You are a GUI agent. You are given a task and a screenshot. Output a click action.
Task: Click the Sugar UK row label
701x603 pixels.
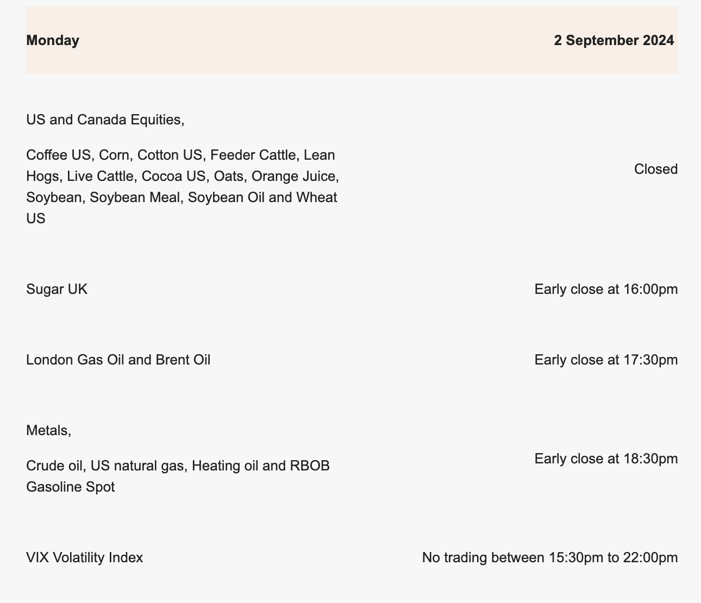pyautogui.click(x=57, y=289)
